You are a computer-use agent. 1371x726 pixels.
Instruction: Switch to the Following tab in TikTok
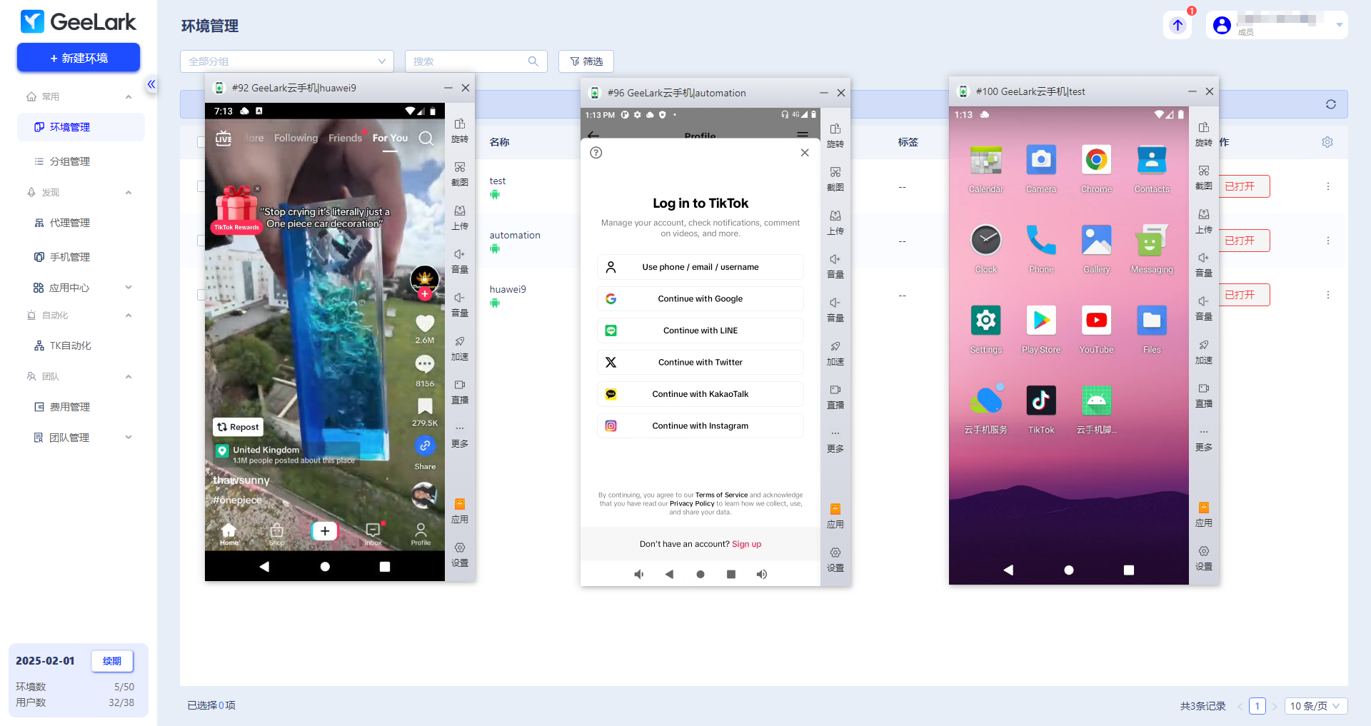pyautogui.click(x=296, y=138)
